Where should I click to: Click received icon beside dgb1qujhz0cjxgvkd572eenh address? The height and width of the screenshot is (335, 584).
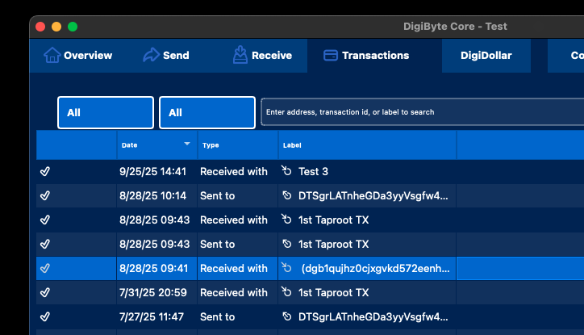[x=286, y=267]
